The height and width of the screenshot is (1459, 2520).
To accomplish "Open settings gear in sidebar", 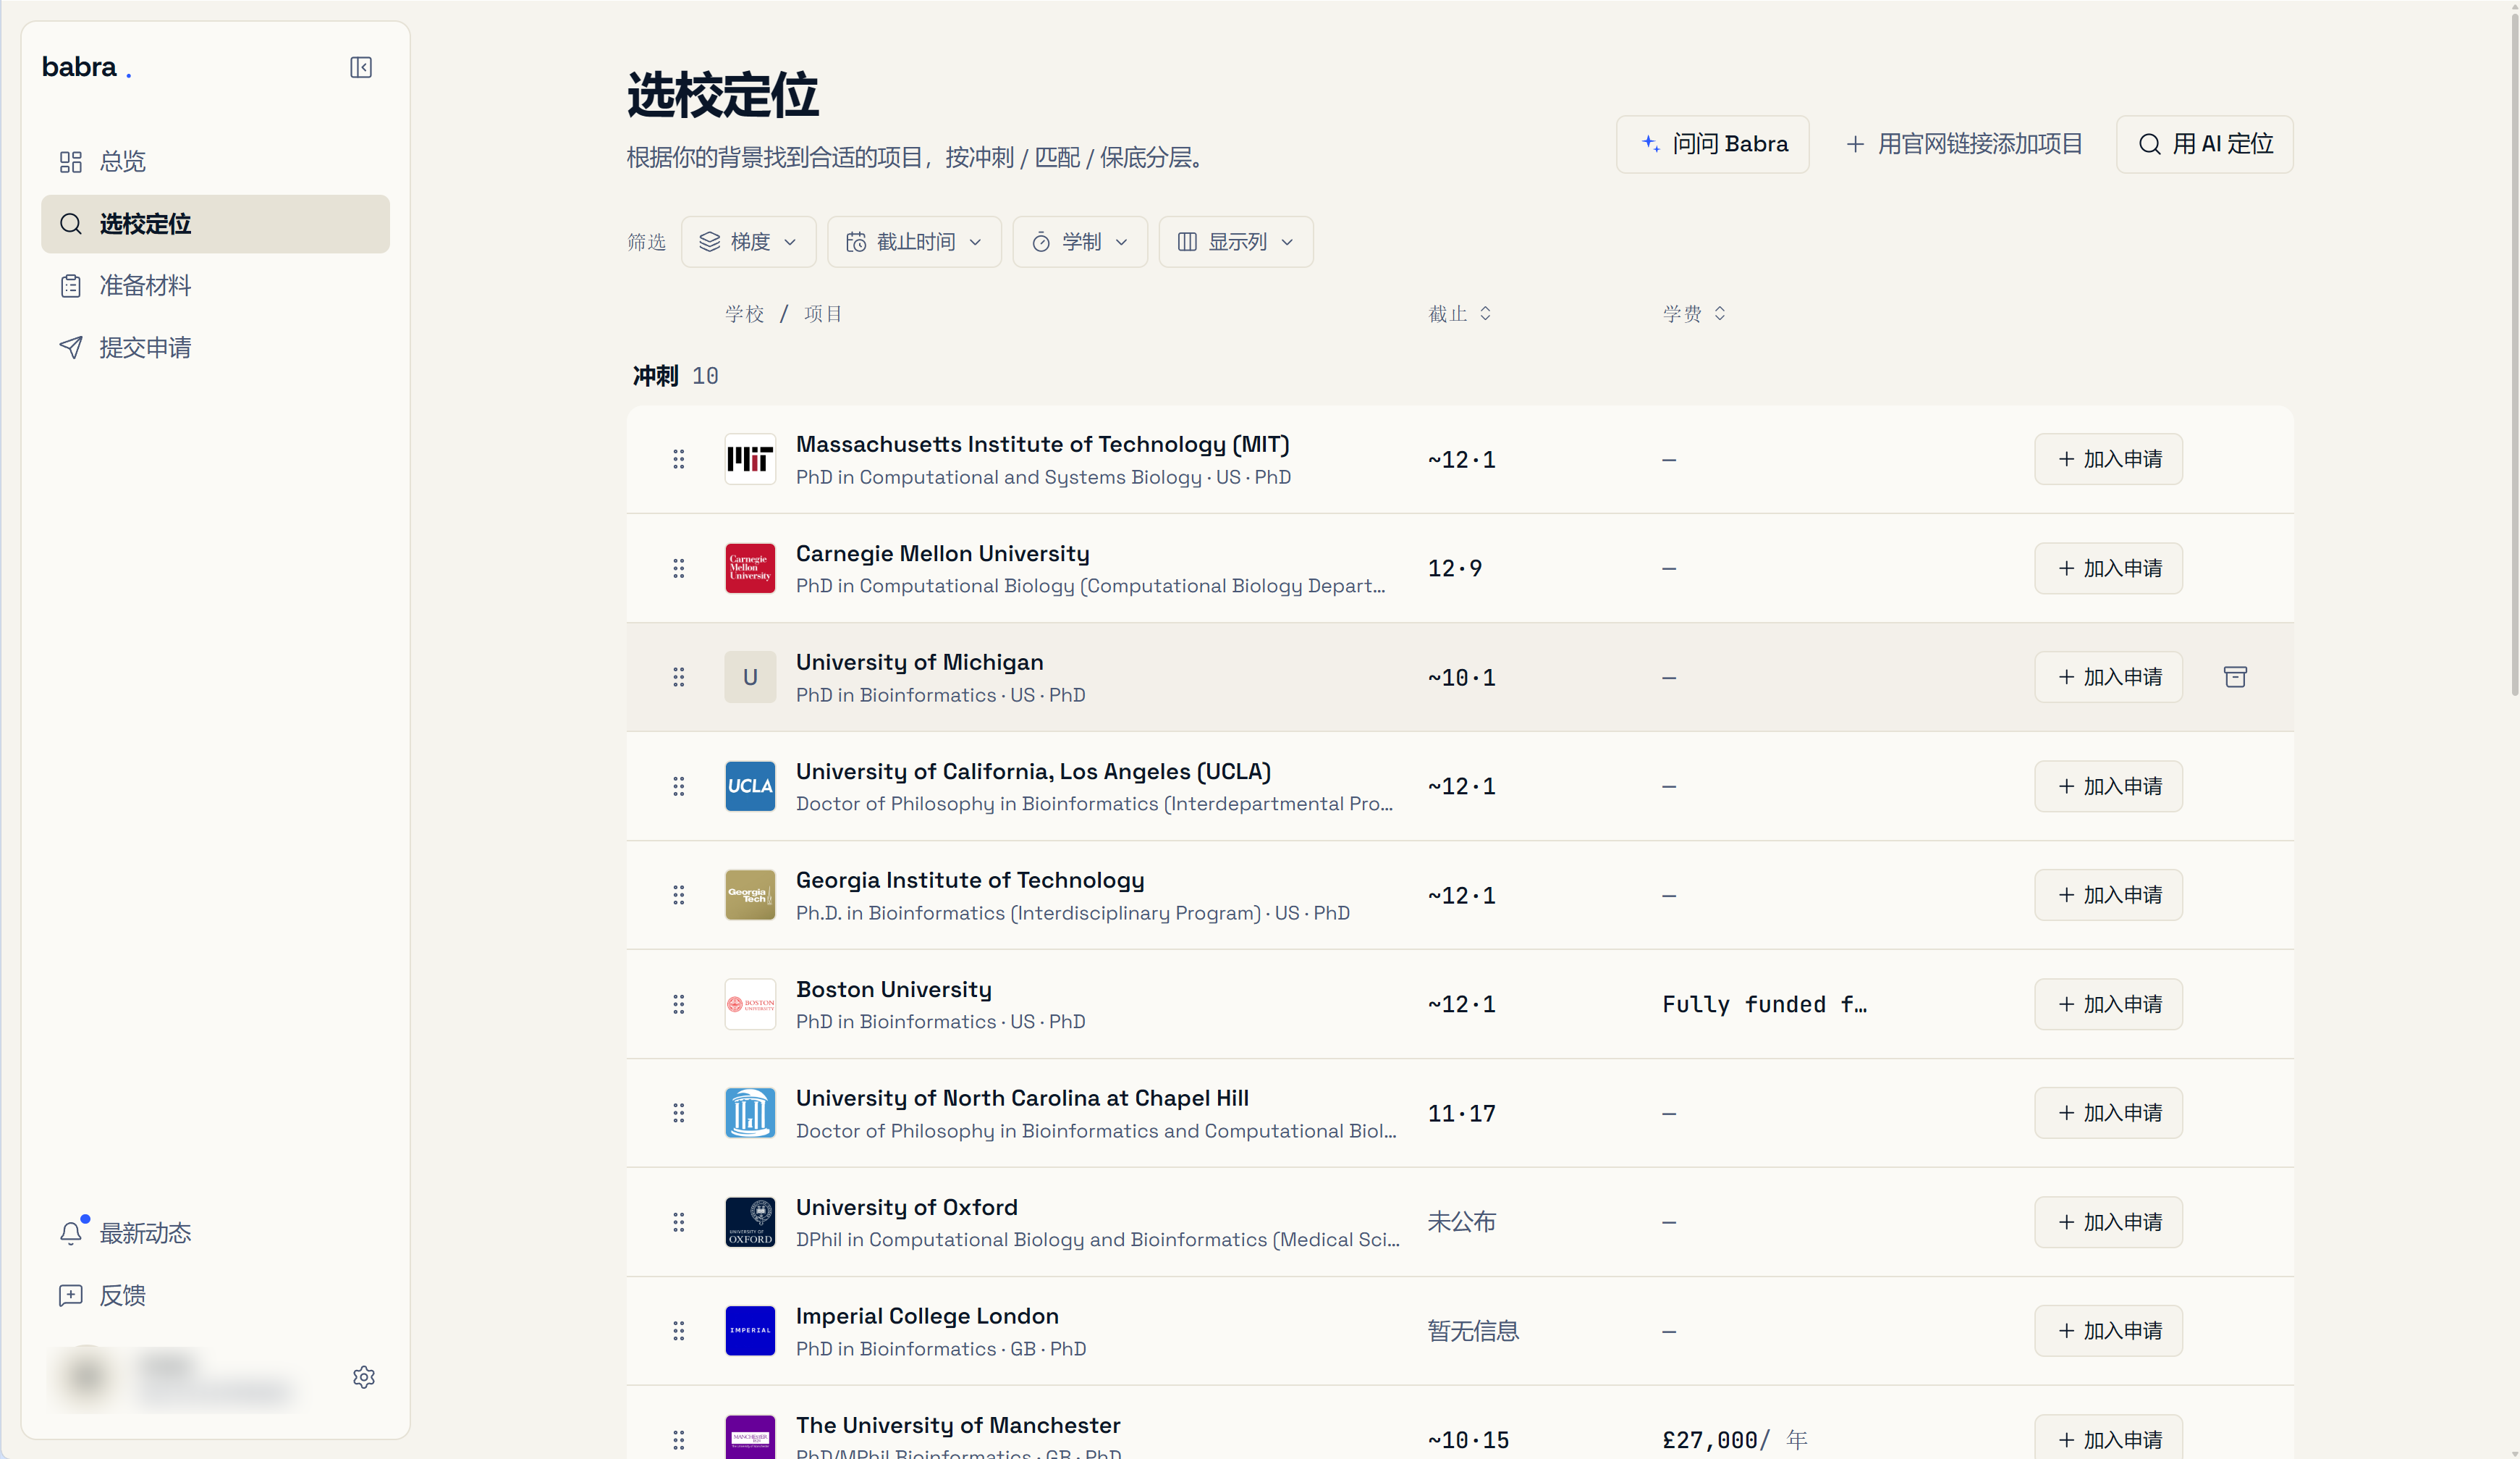I will coord(364,1377).
